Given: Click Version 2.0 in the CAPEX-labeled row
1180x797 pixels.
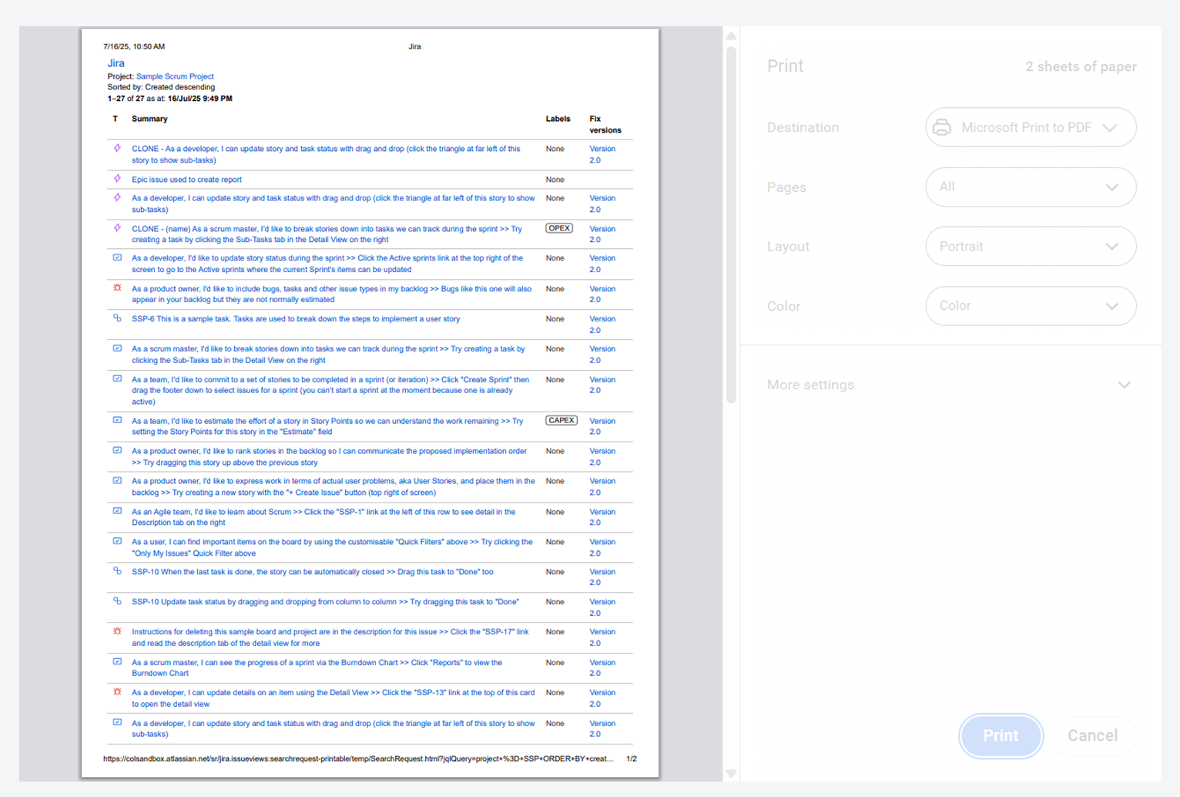Looking at the screenshot, I should (x=602, y=426).
